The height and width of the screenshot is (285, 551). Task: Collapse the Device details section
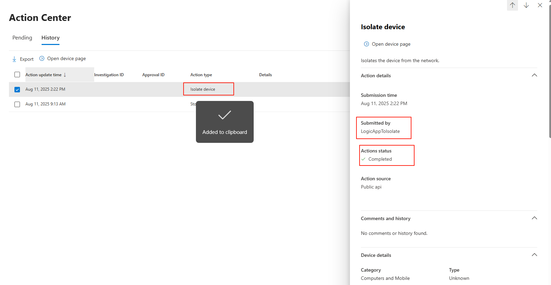coord(534,255)
